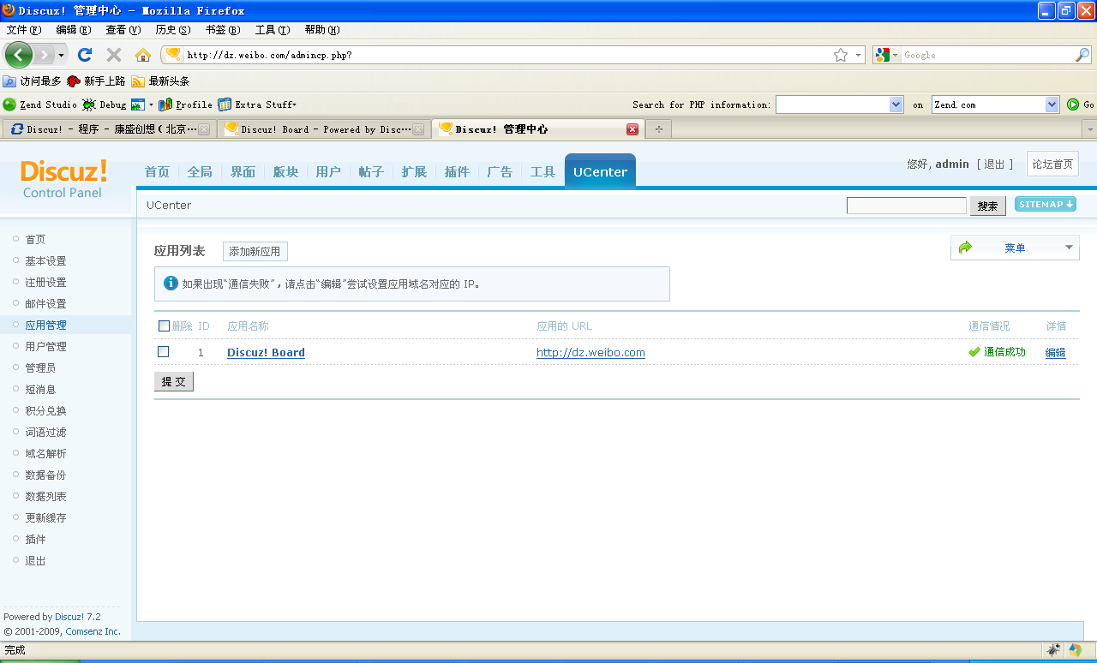Expand the 菜单 dropdown
The image size is (1097, 663).
point(1015,248)
